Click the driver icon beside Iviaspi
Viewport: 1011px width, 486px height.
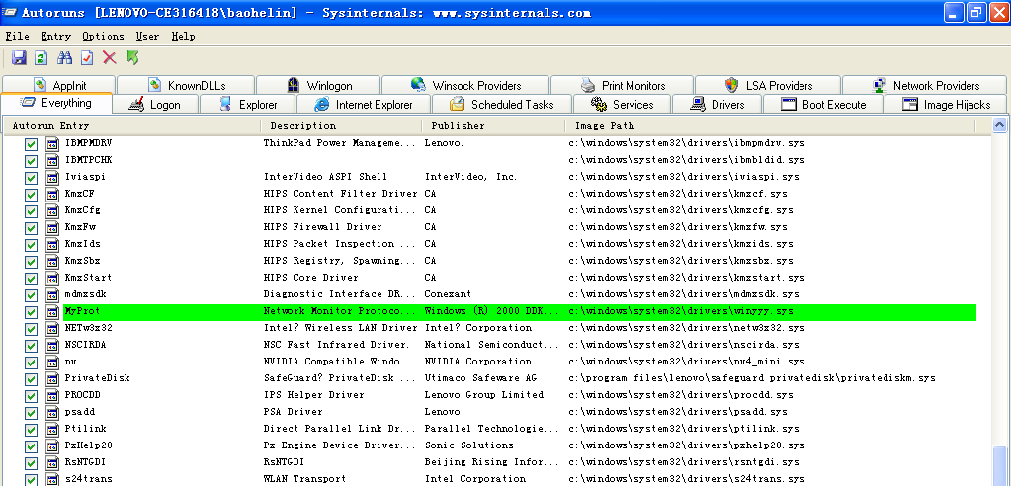point(52,177)
